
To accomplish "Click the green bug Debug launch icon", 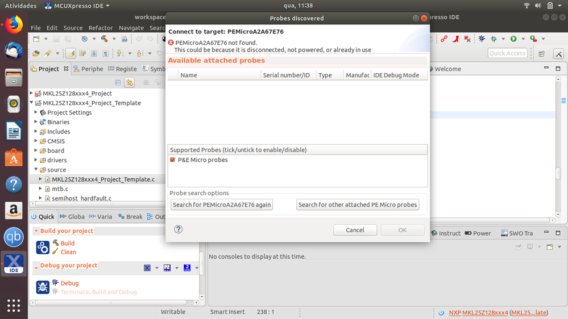I will coord(494,39).
